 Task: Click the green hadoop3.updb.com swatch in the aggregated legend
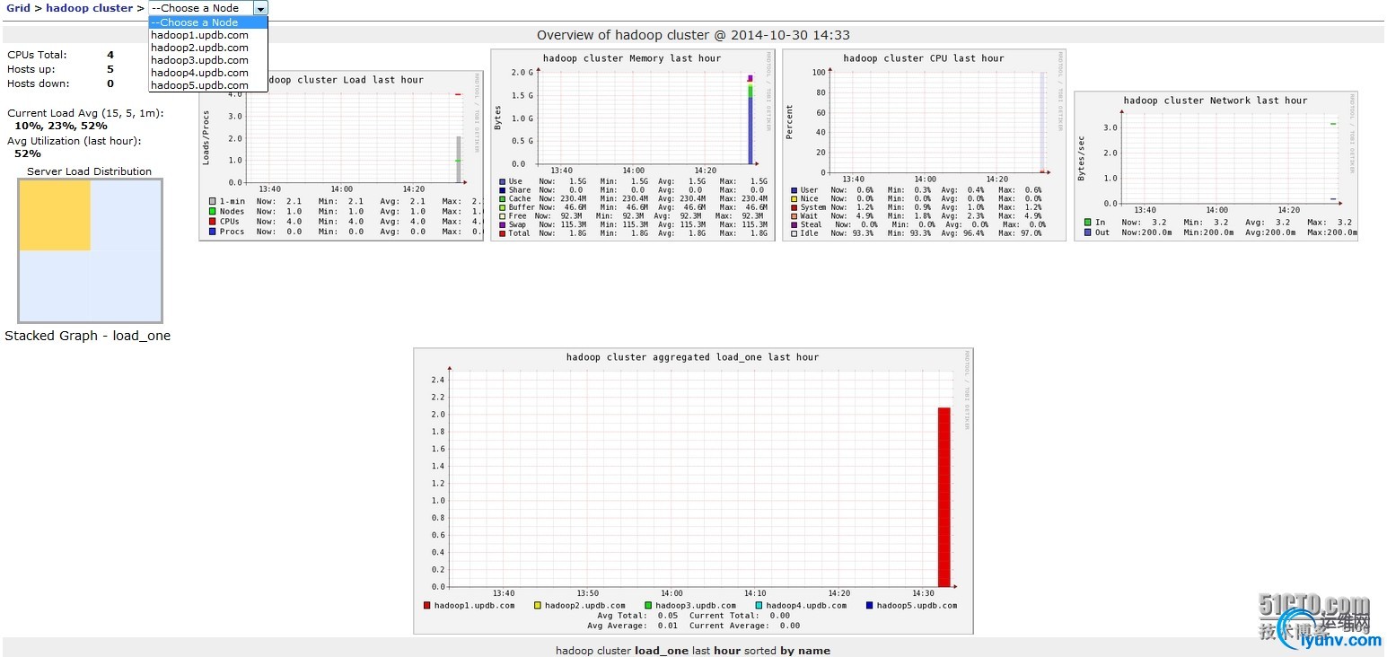click(x=648, y=606)
